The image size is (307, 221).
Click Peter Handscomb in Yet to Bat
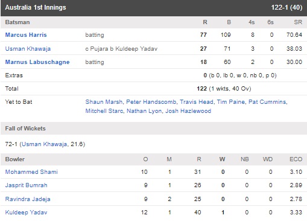151,102
